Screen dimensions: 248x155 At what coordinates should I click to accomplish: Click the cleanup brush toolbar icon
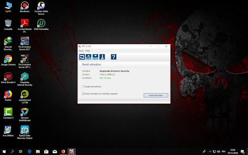102,57
